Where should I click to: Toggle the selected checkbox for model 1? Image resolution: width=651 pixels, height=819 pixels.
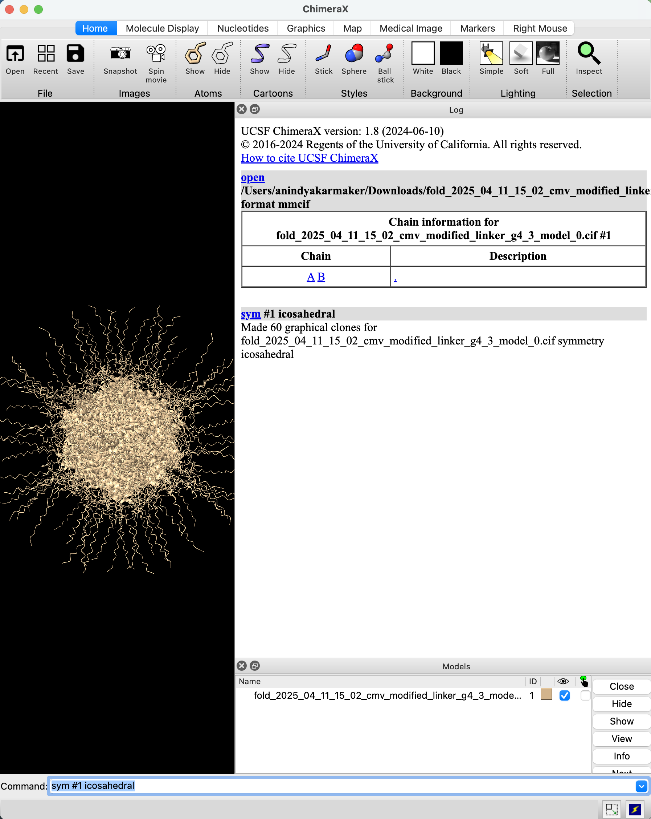(585, 695)
